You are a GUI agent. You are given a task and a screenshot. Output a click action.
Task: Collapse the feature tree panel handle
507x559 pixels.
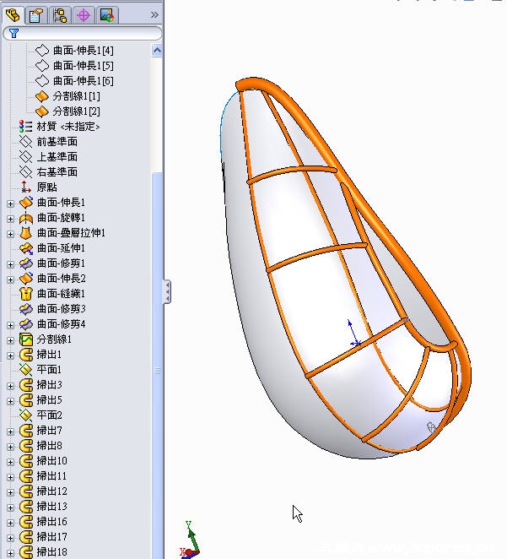tap(167, 291)
